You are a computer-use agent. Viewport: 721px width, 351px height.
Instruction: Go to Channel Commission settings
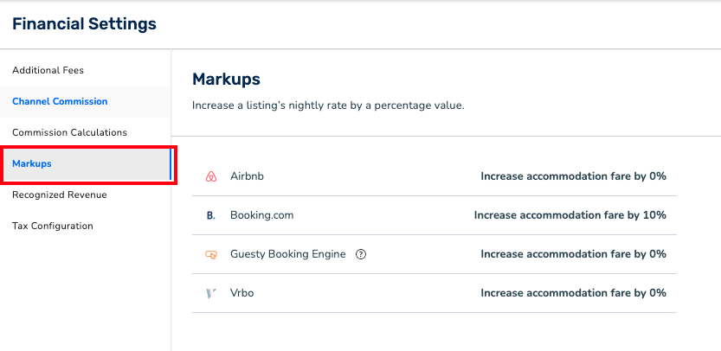(60, 101)
